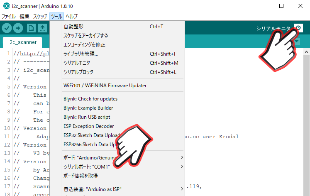Screen dimensions: 310x196
Task: Open ESP Exception Decoder
Action: click(x=117, y=126)
